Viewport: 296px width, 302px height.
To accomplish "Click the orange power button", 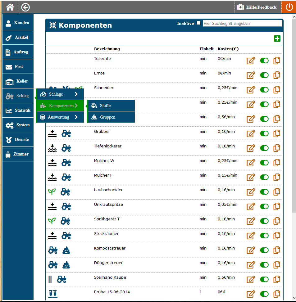I will coord(289,7).
